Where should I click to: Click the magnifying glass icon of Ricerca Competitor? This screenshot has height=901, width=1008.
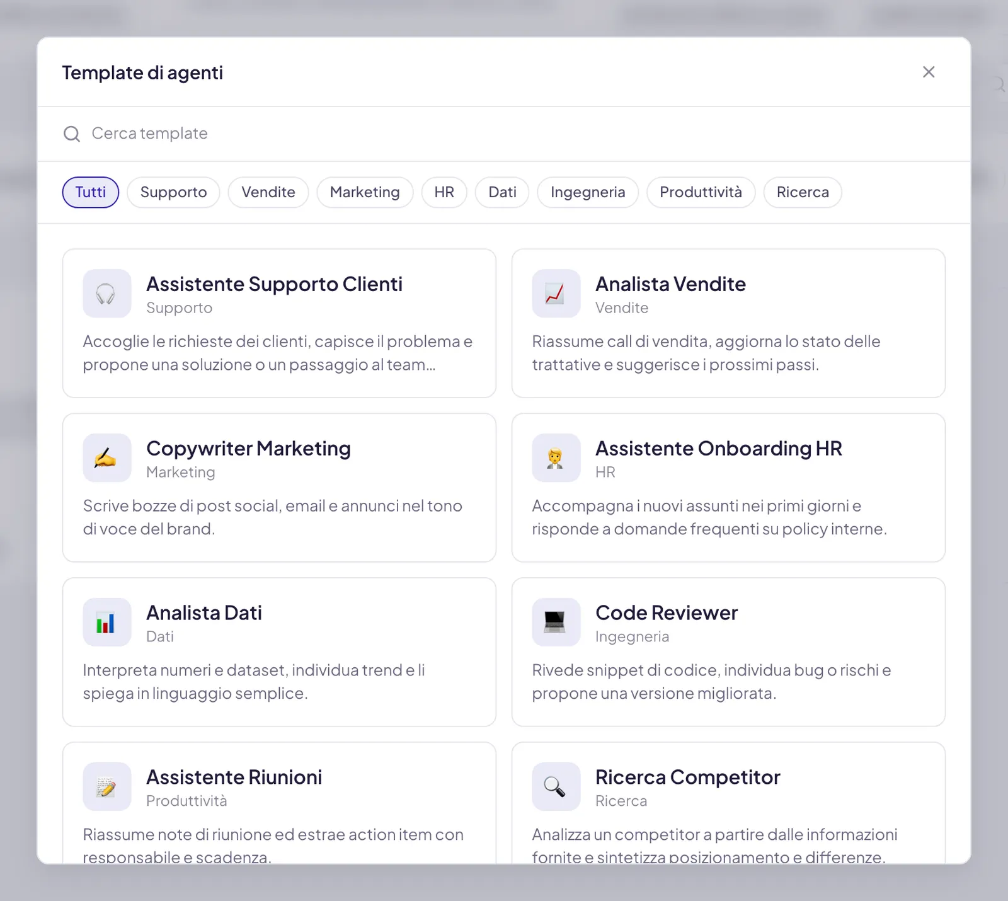click(556, 787)
